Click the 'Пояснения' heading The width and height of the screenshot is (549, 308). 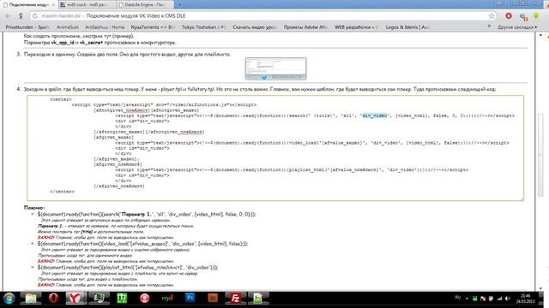pyautogui.click(x=34, y=207)
